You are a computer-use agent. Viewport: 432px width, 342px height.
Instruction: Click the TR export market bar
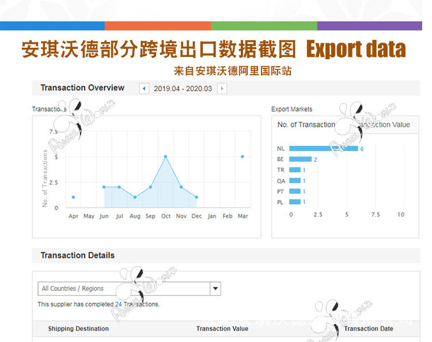(295, 170)
